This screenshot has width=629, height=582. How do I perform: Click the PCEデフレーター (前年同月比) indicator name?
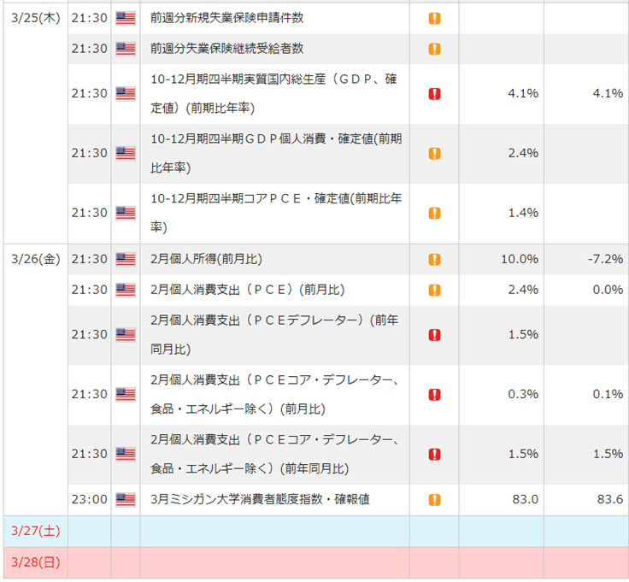[x=274, y=334]
